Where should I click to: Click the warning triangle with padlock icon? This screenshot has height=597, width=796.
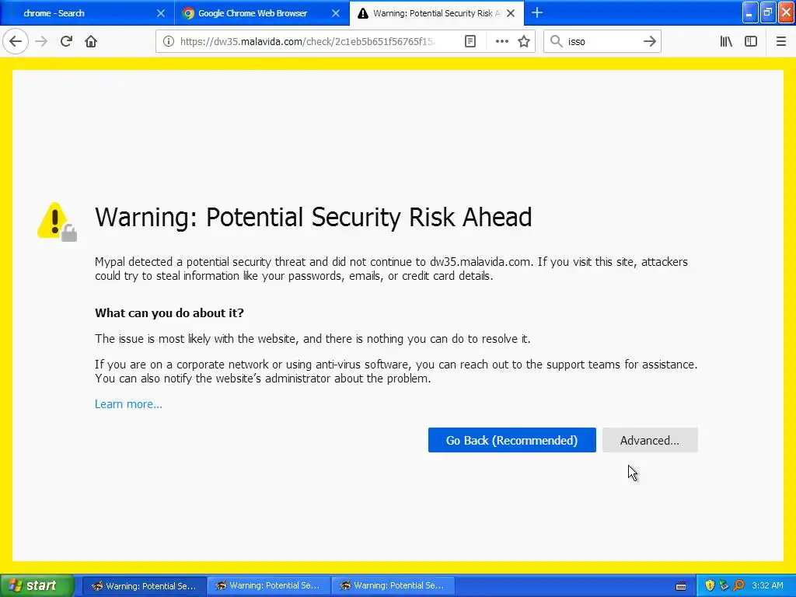(x=57, y=222)
